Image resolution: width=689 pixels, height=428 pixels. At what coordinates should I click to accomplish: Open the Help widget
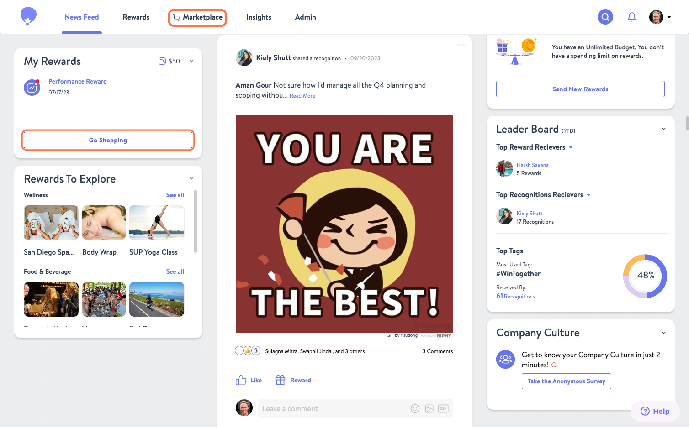[x=655, y=411]
